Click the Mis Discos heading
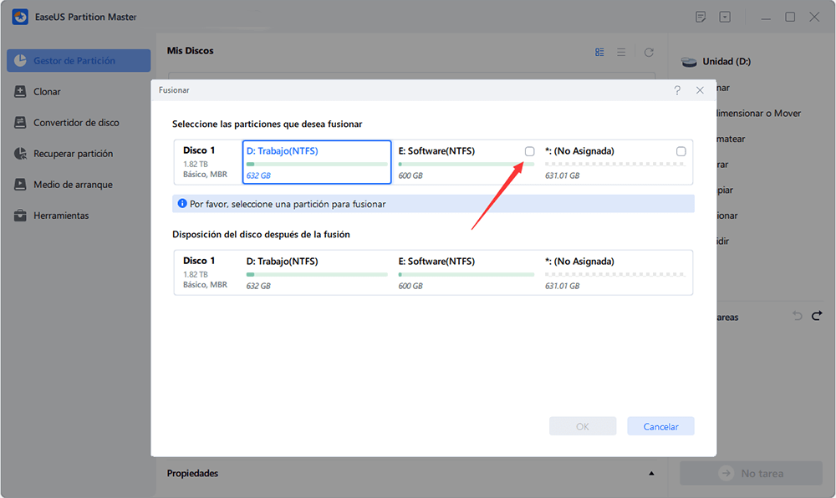 (191, 51)
